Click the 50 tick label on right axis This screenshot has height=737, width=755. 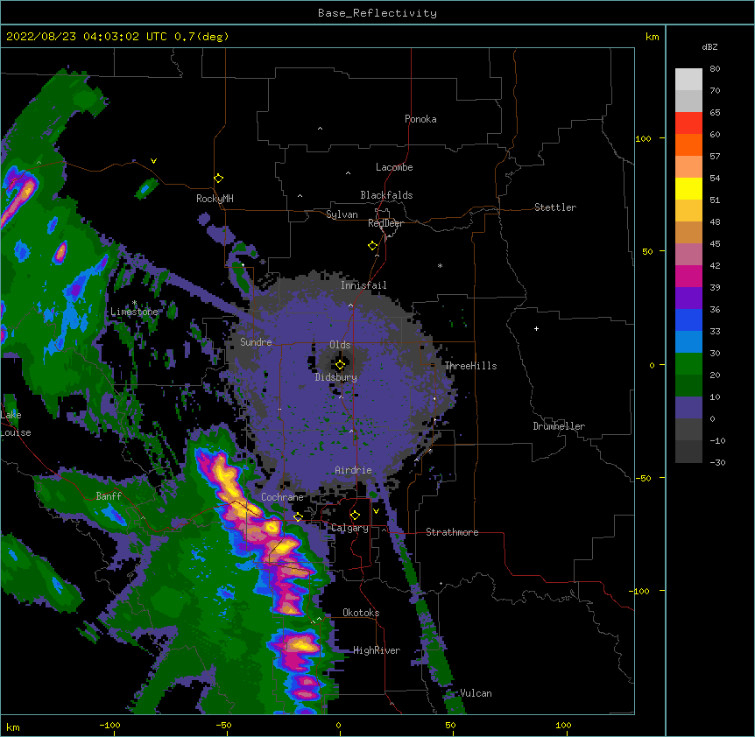point(647,251)
